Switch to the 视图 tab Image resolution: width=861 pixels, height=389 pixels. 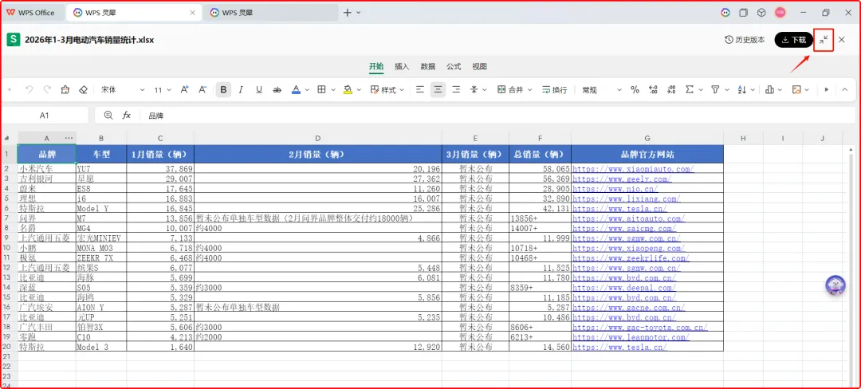[x=479, y=66]
